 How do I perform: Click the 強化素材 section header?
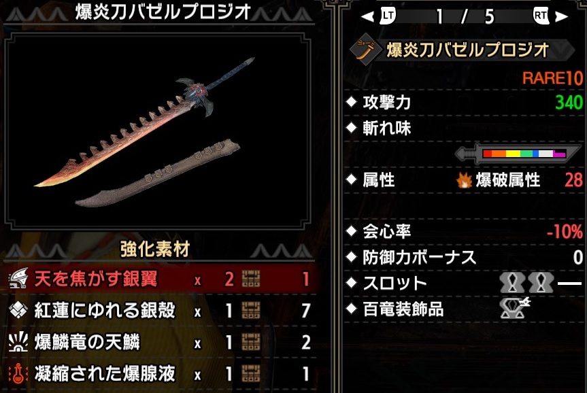click(x=154, y=249)
